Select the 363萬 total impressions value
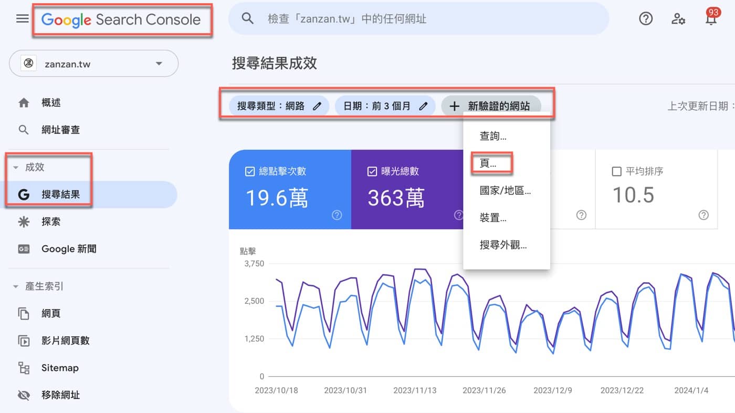Image resolution: width=735 pixels, height=413 pixels. pos(396,198)
